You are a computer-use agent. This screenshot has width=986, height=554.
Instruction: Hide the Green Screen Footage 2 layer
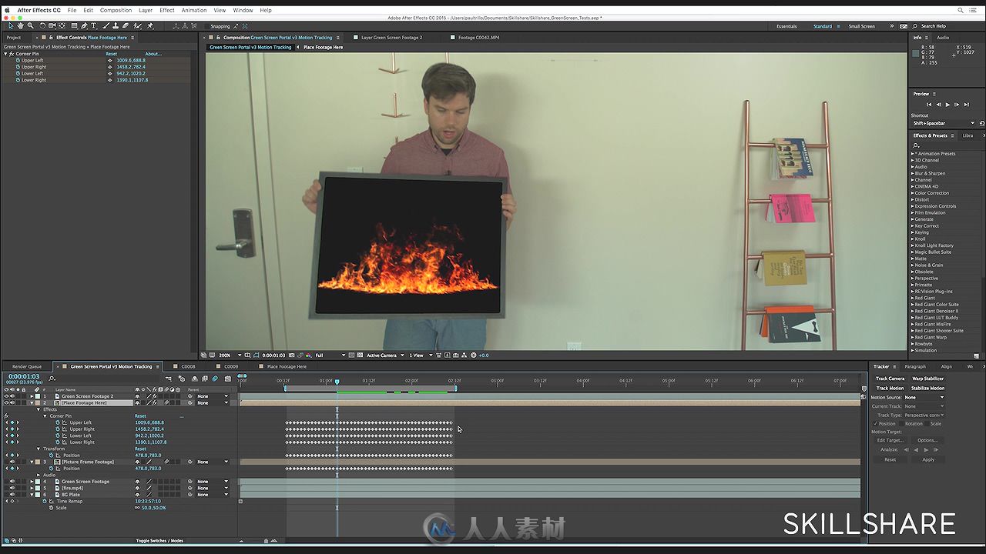click(6, 396)
